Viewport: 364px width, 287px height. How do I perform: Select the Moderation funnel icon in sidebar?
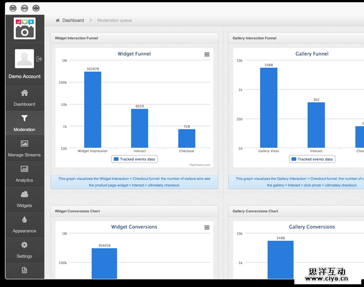(24, 123)
